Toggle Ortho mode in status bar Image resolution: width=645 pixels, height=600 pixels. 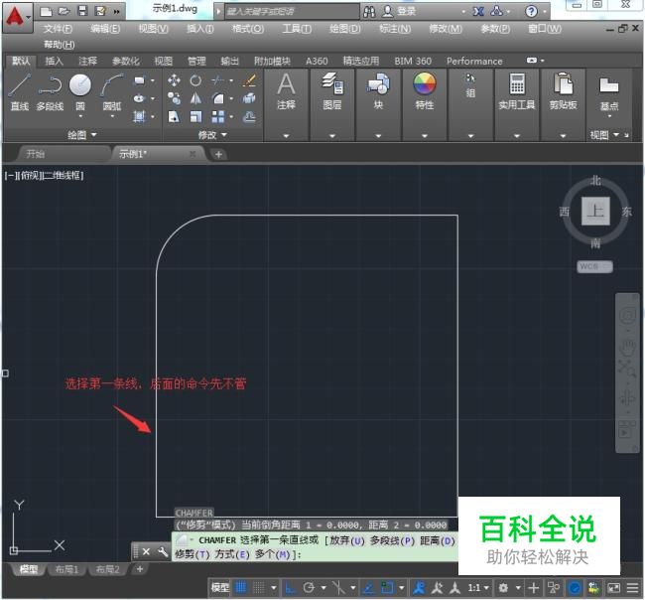pos(291,588)
